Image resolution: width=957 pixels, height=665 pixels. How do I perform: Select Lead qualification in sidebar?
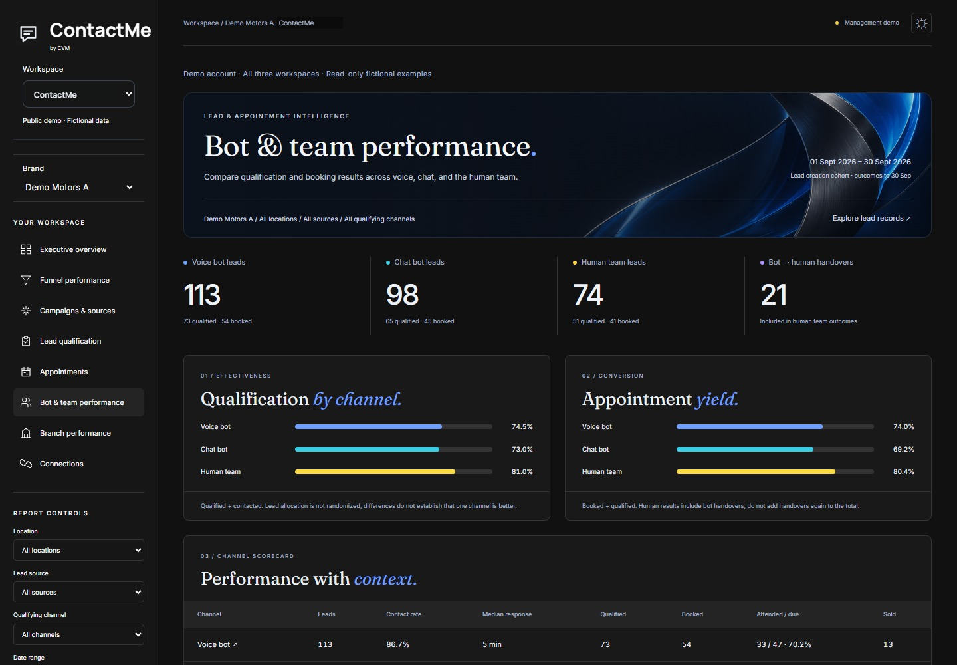[x=78, y=341]
